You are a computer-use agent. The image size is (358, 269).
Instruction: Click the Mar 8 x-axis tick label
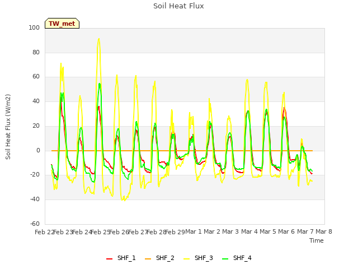[x=324, y=231]
